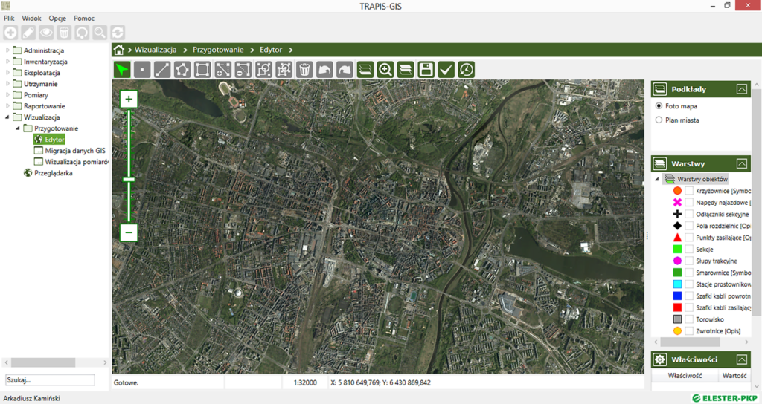Screen dimensions: 762x404
Task: Select the Plan miasta radio button
Action: 659,120
